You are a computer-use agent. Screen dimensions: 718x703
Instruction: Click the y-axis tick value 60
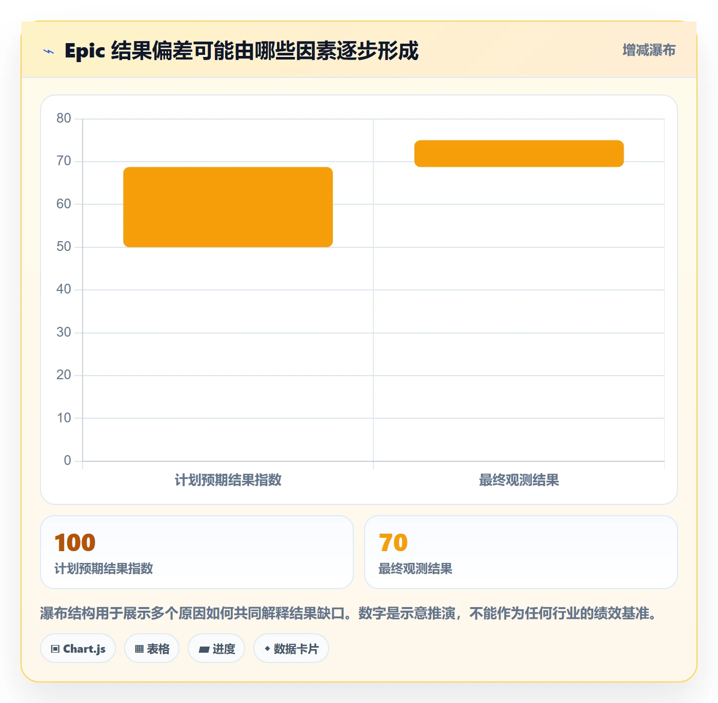point(64,204)
